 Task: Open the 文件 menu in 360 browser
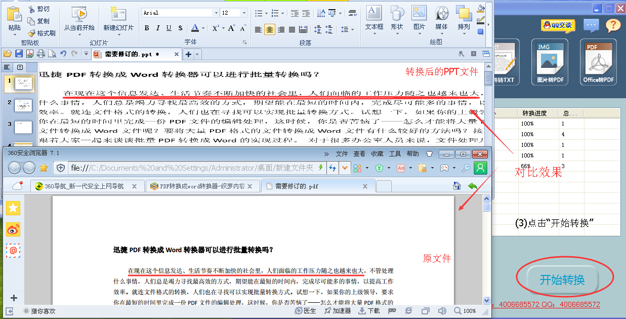342,154
